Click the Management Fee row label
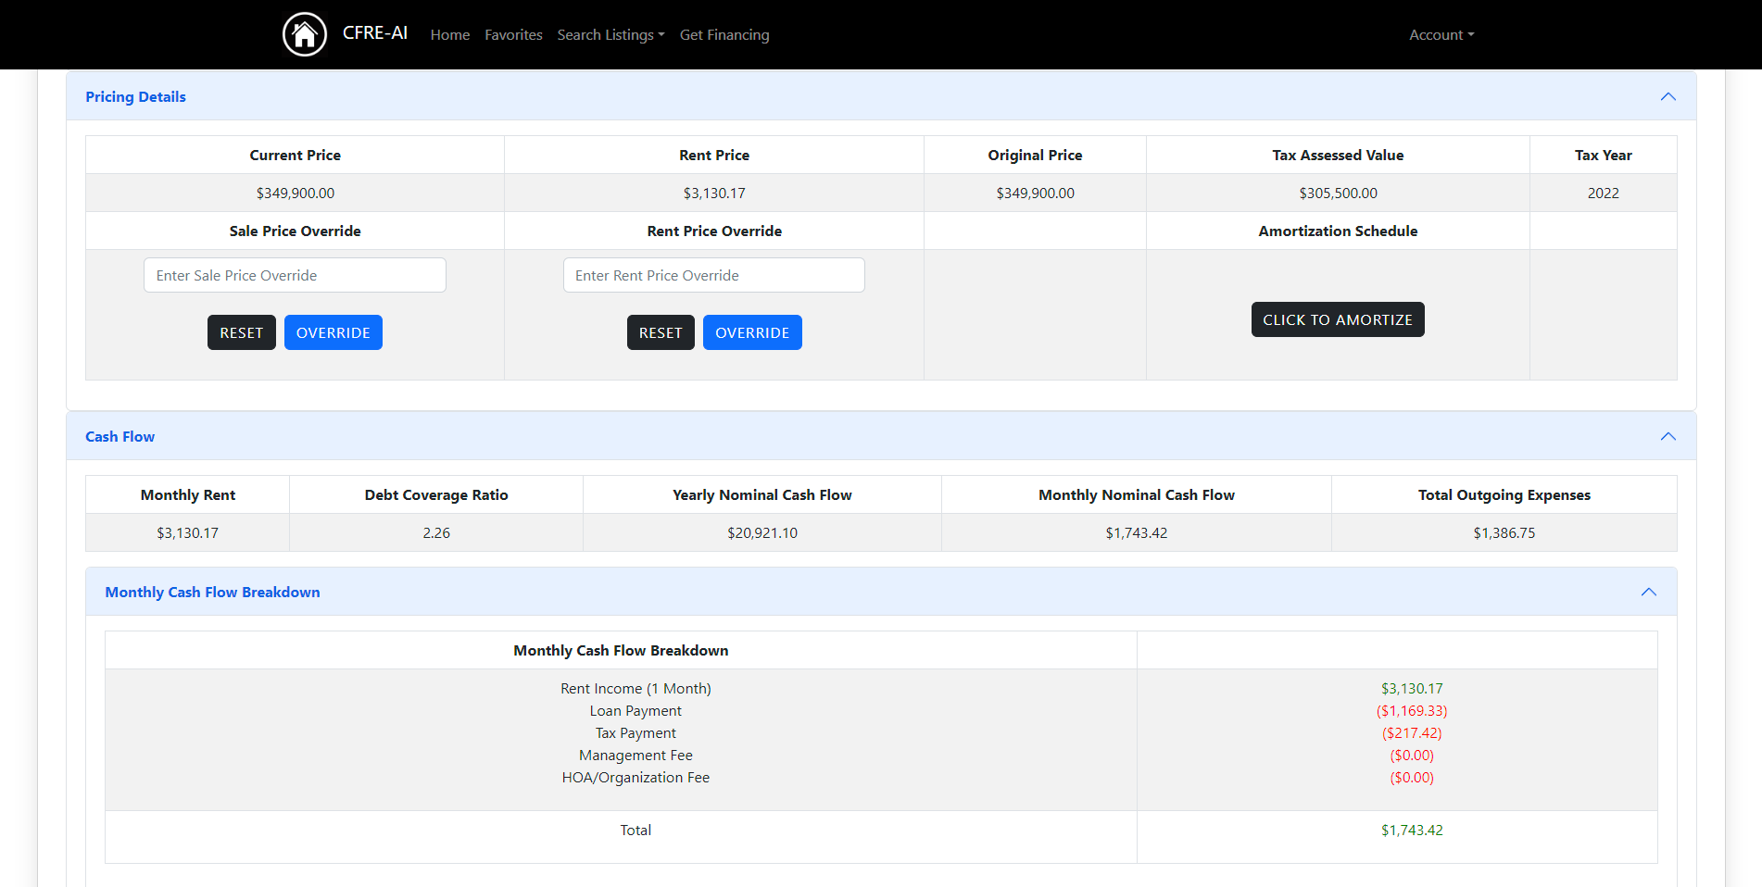The image size is (1762, 887). pos(636,756)
